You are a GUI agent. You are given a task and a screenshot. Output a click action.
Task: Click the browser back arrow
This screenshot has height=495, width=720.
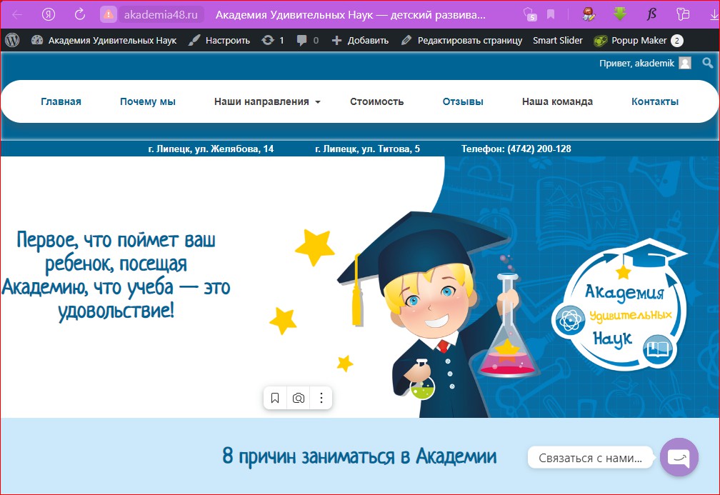coord(17,15)
